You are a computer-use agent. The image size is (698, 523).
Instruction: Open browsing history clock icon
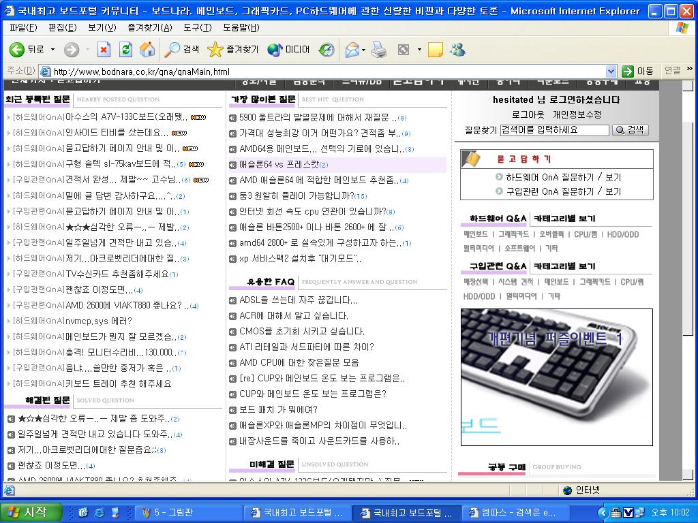[327, 49]
